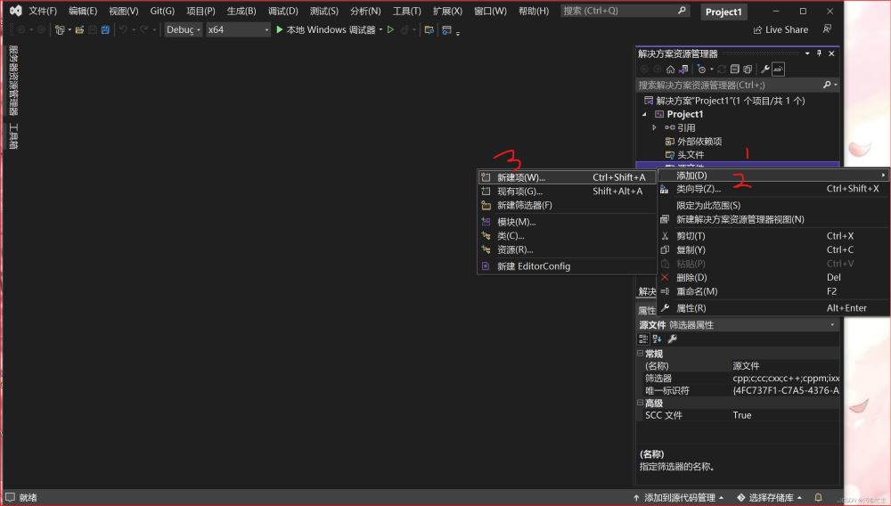Viewport: 891px width, 506px height.
Task: Expand the 引用 references tree node
Action: pos(654,127)
